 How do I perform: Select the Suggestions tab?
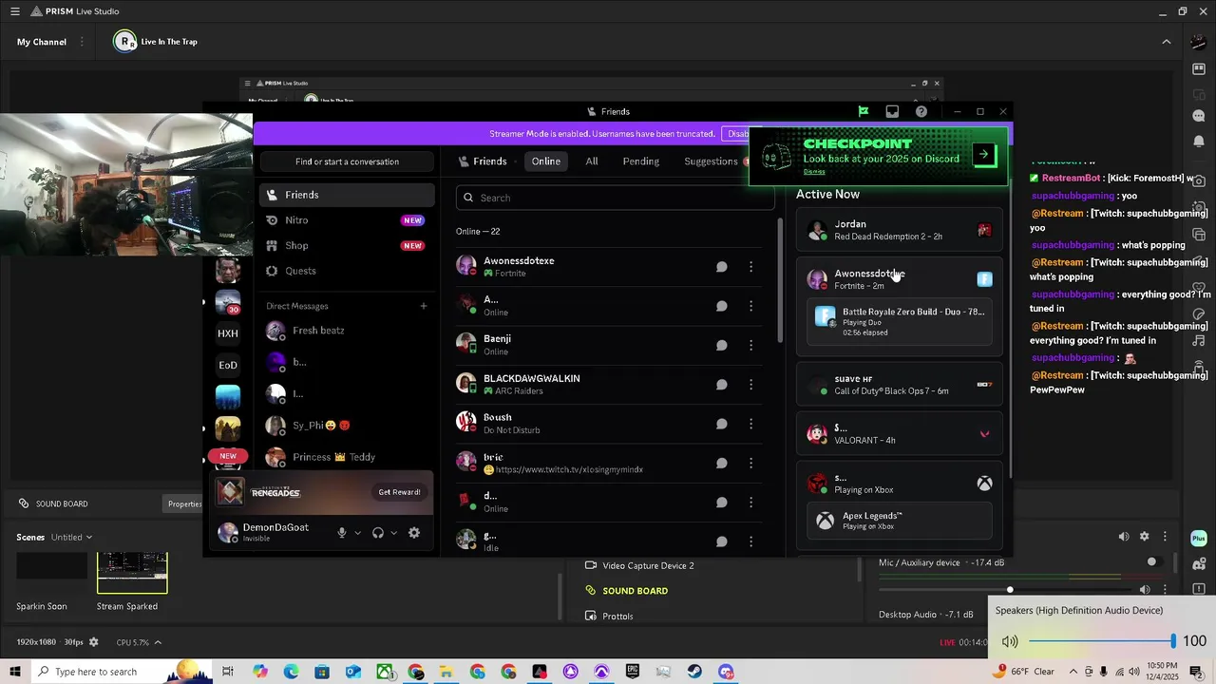click(x=712, y=161)
